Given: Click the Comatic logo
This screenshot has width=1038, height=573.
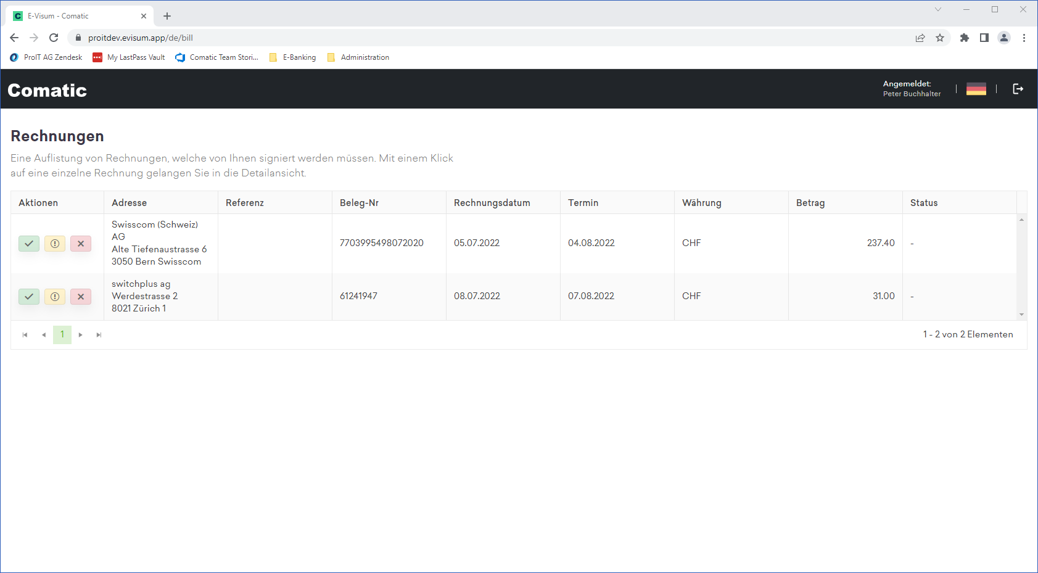Looking at the screenshot, I should (x=47, y=90).
